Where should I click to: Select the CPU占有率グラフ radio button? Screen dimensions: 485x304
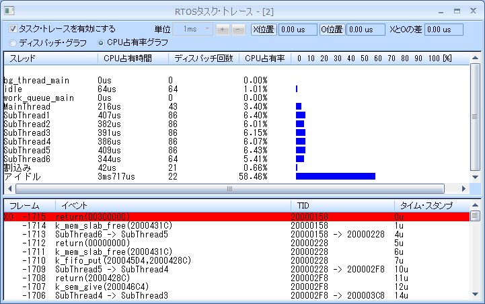(102, 42)
